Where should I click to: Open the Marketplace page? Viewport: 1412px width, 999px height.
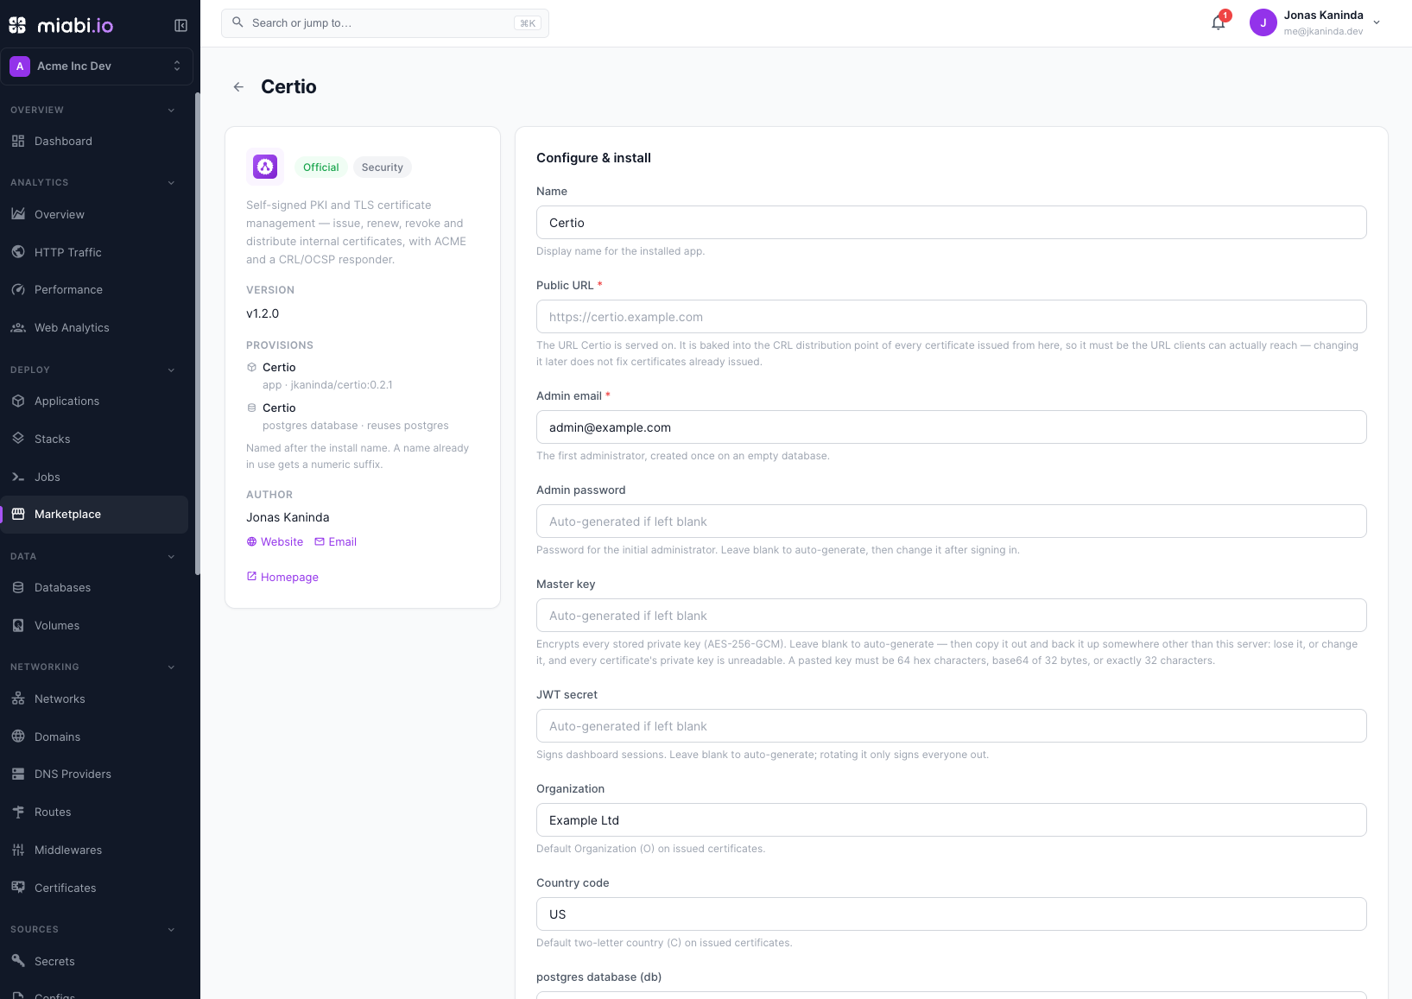[x=94, y=514]
